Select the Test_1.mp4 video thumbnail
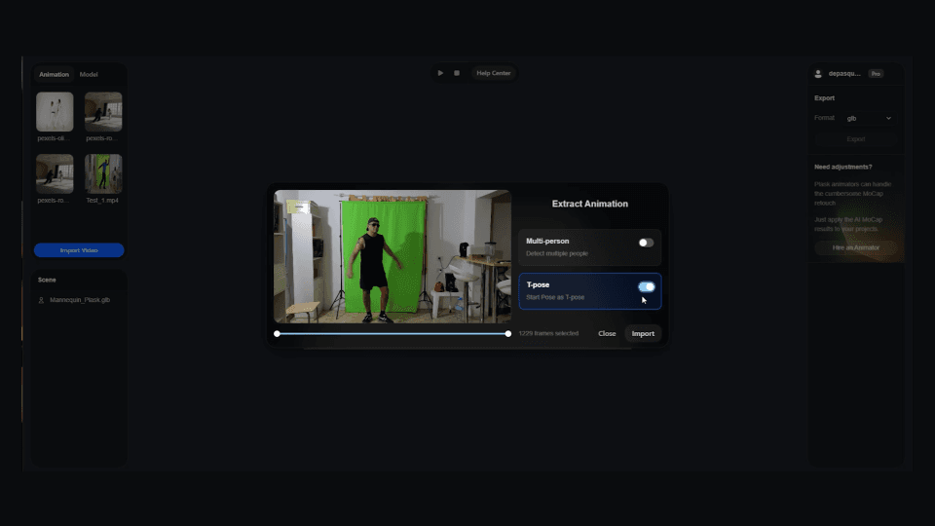The height and width of the screenshot is (526, 935). [x=103, y=173]
